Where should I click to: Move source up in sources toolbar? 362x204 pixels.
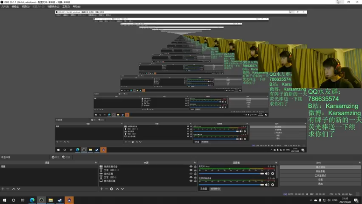pos(117,189)
